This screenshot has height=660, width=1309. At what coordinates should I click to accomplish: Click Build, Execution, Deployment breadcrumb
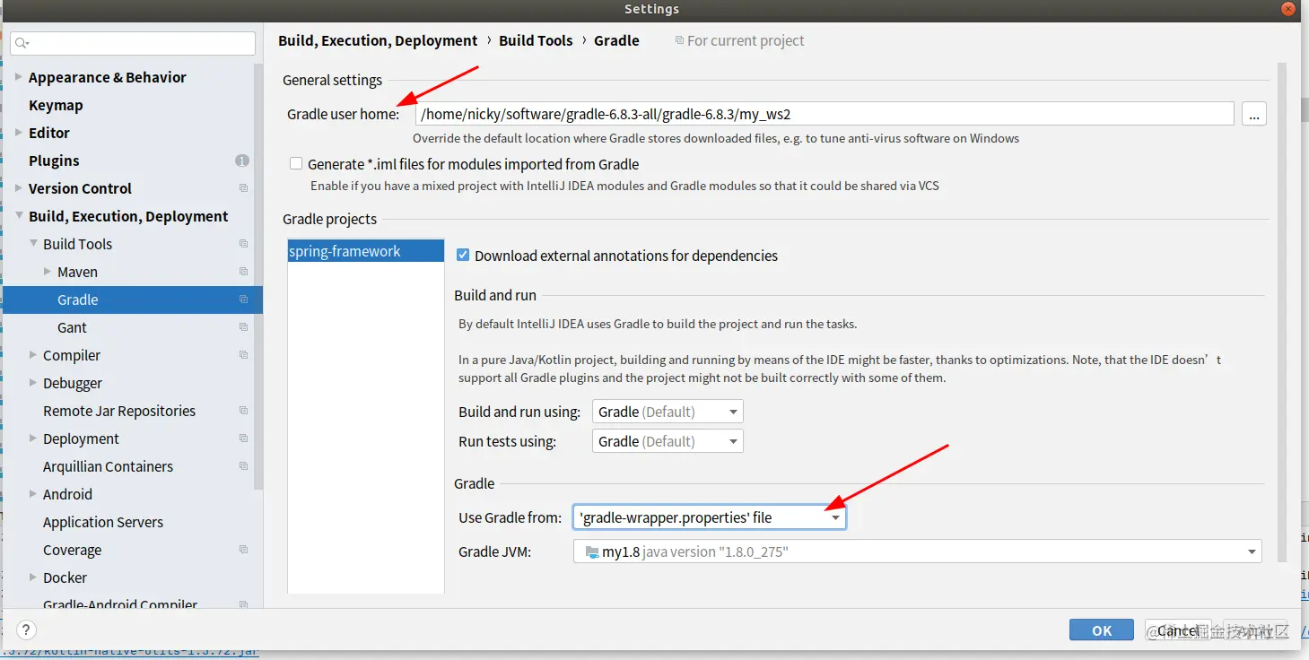tap(378, 40)
